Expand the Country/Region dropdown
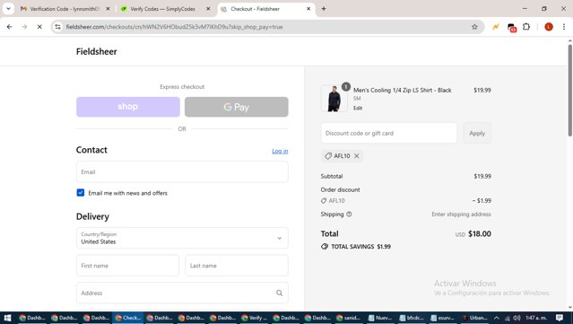The width and height of the screenshot is (573, 324). point(182,238)
